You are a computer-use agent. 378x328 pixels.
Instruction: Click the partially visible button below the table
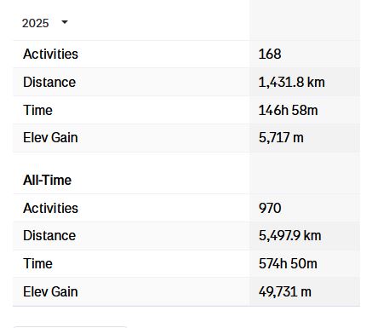70,327
